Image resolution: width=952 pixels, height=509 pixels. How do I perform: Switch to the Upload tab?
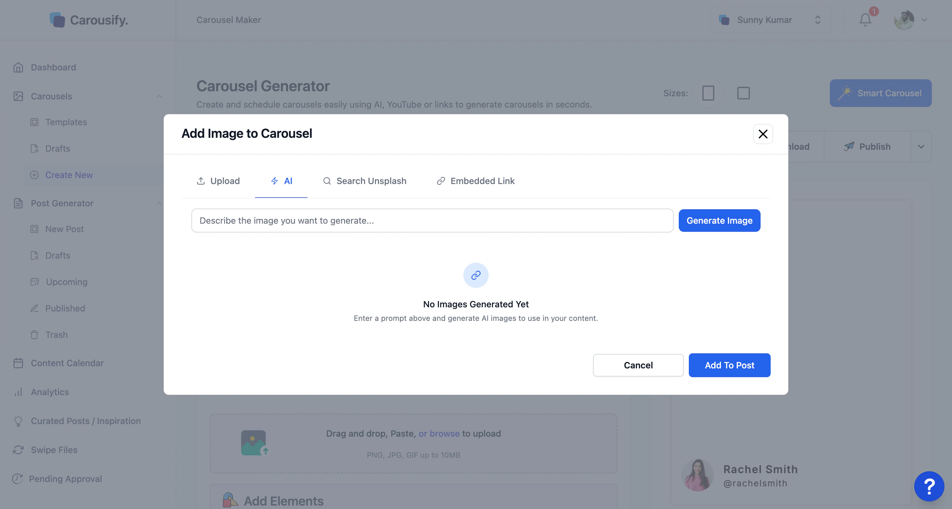pos(218,181)
